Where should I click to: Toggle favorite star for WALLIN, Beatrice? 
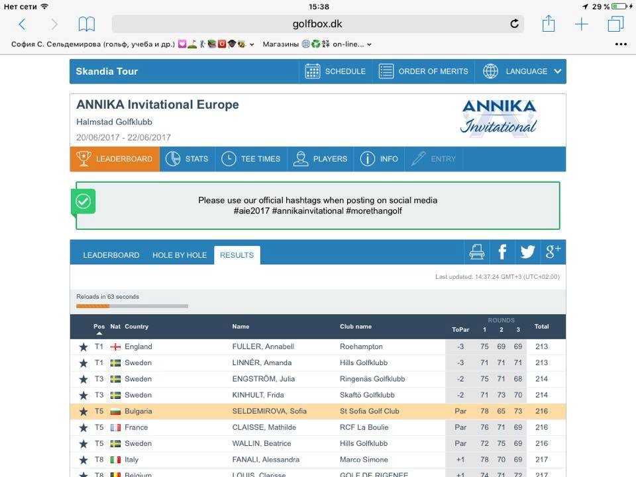(83, 444)
